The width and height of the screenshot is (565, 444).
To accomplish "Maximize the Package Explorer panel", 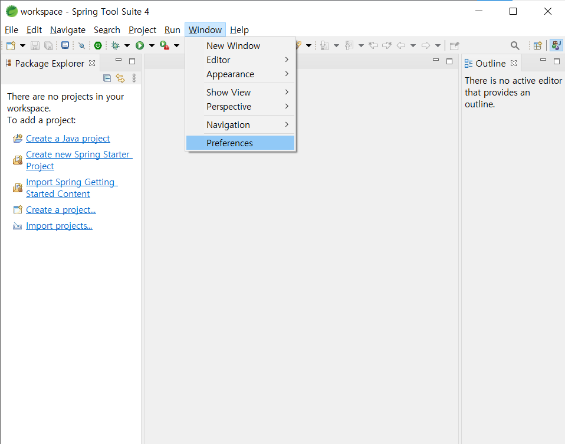I will click(x=132, y=61).
